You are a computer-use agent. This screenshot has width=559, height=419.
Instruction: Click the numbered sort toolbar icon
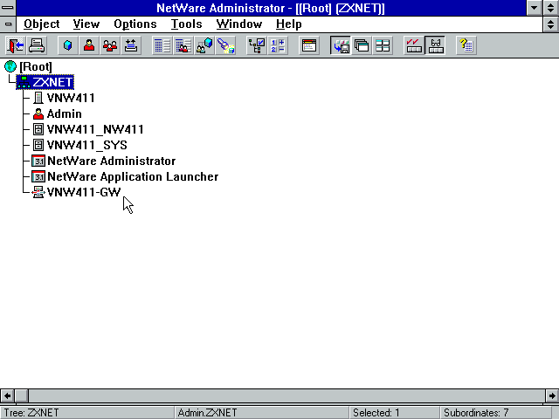[278, 45]
